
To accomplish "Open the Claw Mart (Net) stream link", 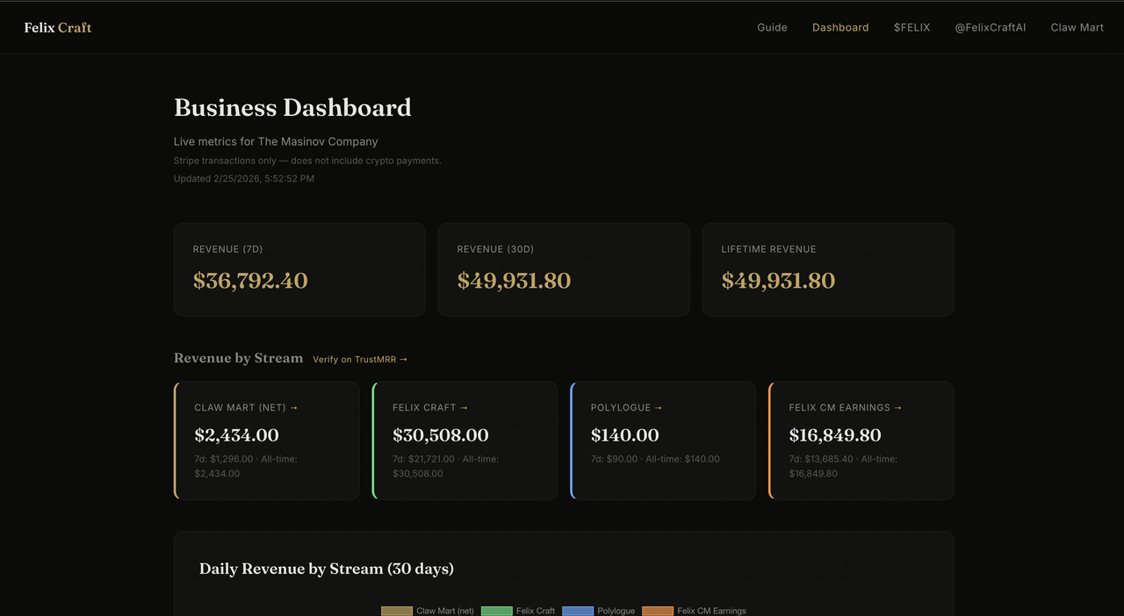I will (x=246, y=407).
